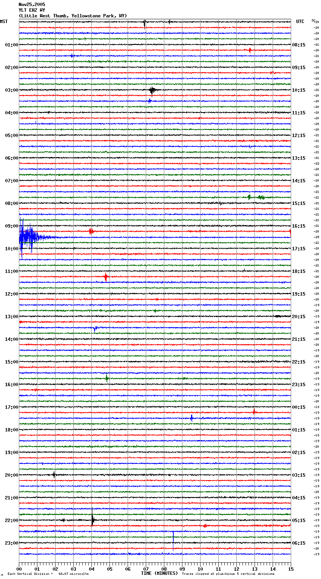Click the 03 minute axis tick label
Viewport: 321px width, 579px height.
(73, 569)
